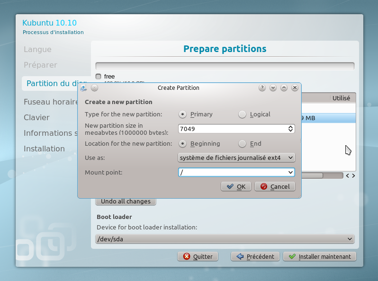378x281 pixels.
Task: Click the partition size field showing 7049
Action: pyautogui.click(x=233, y=129)
